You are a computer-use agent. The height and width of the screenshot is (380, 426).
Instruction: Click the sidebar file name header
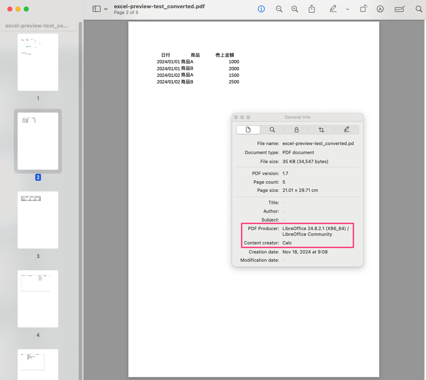click(36, 25)
